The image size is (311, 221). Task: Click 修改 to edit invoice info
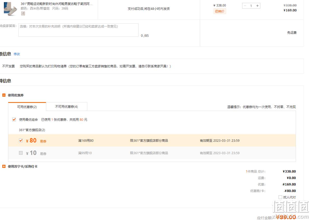pyautogui.click(x=17, y=54)
